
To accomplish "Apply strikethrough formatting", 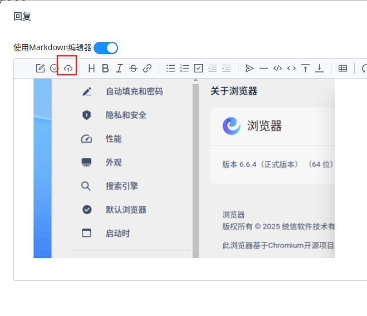I will tap(134, 69).
